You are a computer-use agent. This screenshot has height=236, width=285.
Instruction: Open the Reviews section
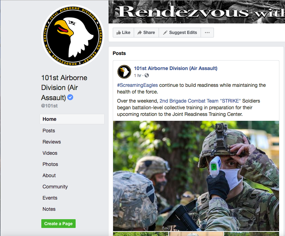click(51, 142)
